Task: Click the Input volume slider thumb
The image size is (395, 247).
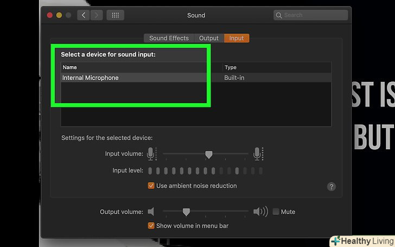Action: pos(208,155)
